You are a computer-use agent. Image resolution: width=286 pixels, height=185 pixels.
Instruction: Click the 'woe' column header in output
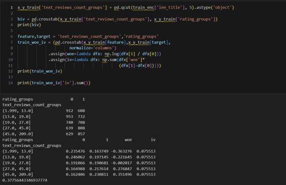pos(128,140)
